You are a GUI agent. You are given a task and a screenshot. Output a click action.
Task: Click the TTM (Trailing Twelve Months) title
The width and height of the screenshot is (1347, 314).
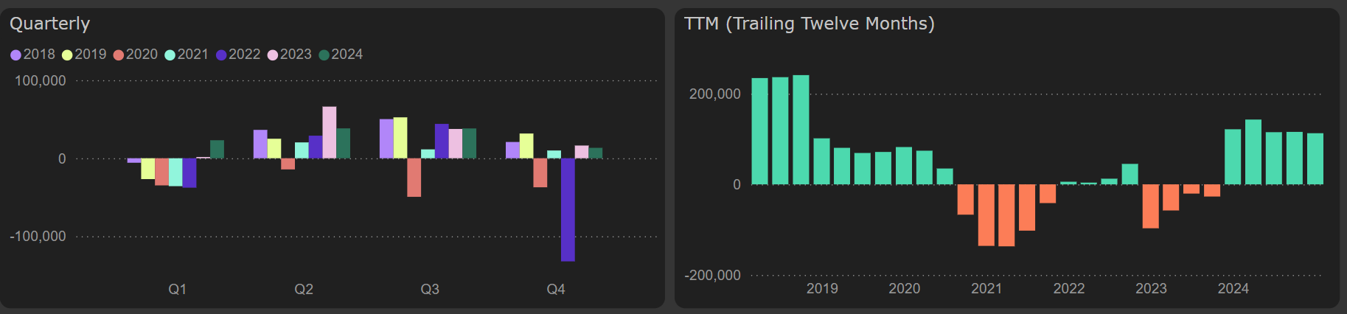click(x=809, y=24)
